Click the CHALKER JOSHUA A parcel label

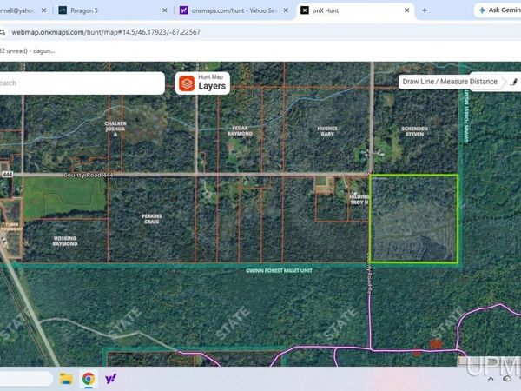point(115,129)
